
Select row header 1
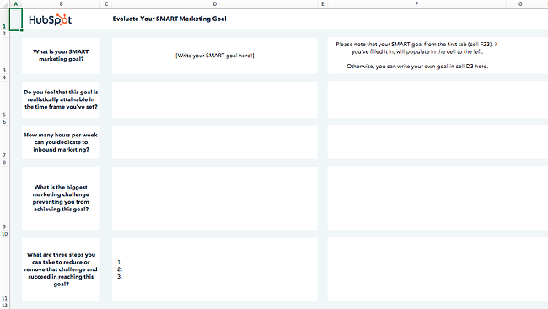[4, 19]
